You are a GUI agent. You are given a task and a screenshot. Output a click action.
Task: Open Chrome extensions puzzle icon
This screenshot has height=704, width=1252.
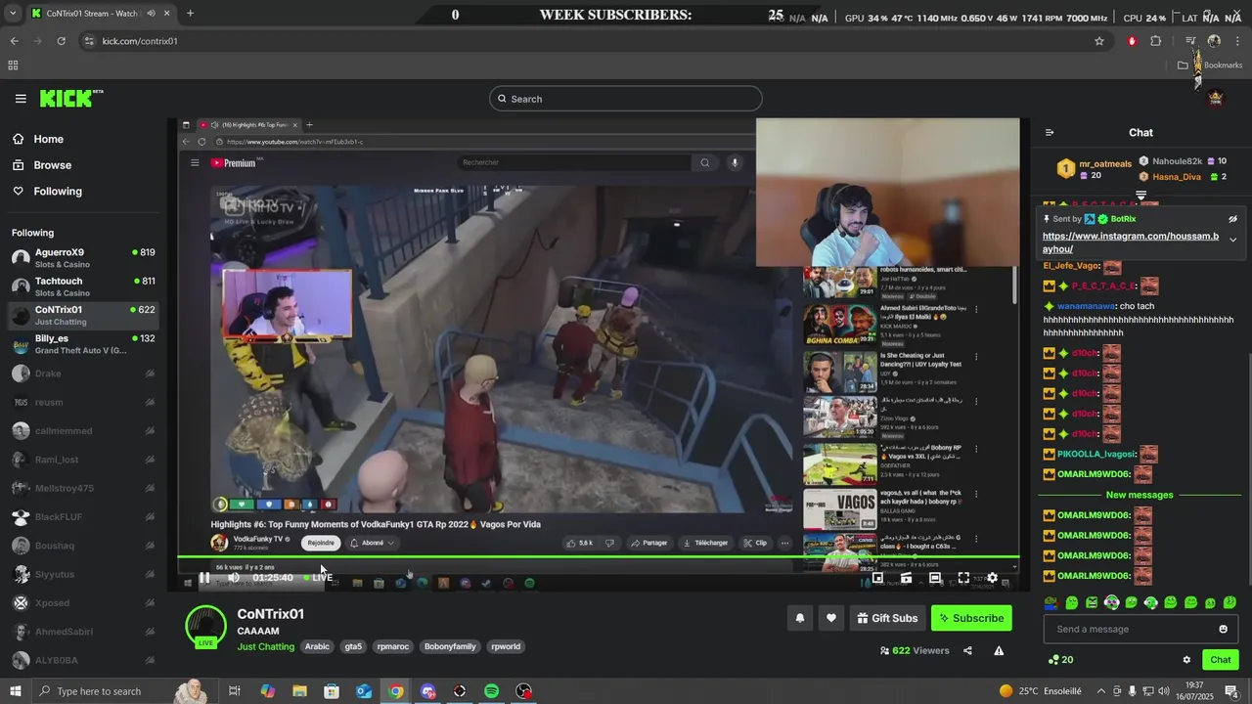coord(1155,41)
